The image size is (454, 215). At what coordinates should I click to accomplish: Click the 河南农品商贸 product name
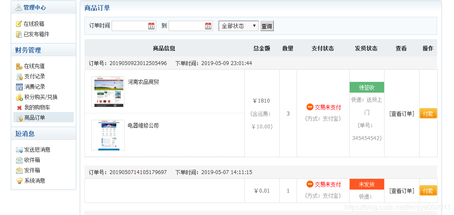point(143,82)
